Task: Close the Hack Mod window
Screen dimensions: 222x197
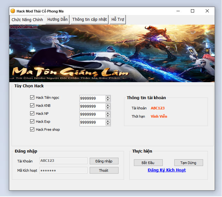Action: click(x=207, y=11)
